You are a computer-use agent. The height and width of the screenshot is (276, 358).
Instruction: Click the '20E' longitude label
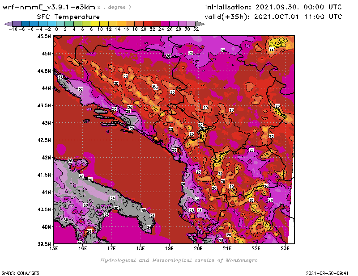[198, 248]
